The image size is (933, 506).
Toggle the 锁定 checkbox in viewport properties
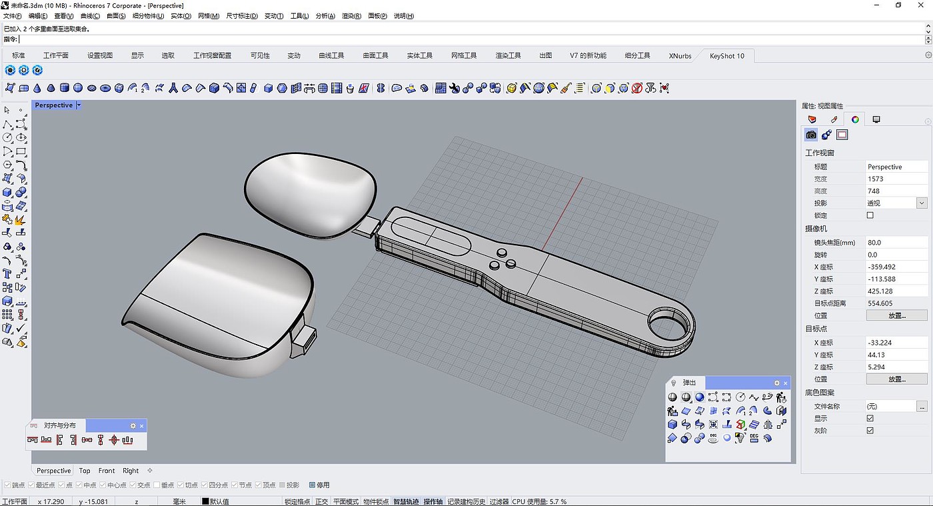(x=870, y=215)
